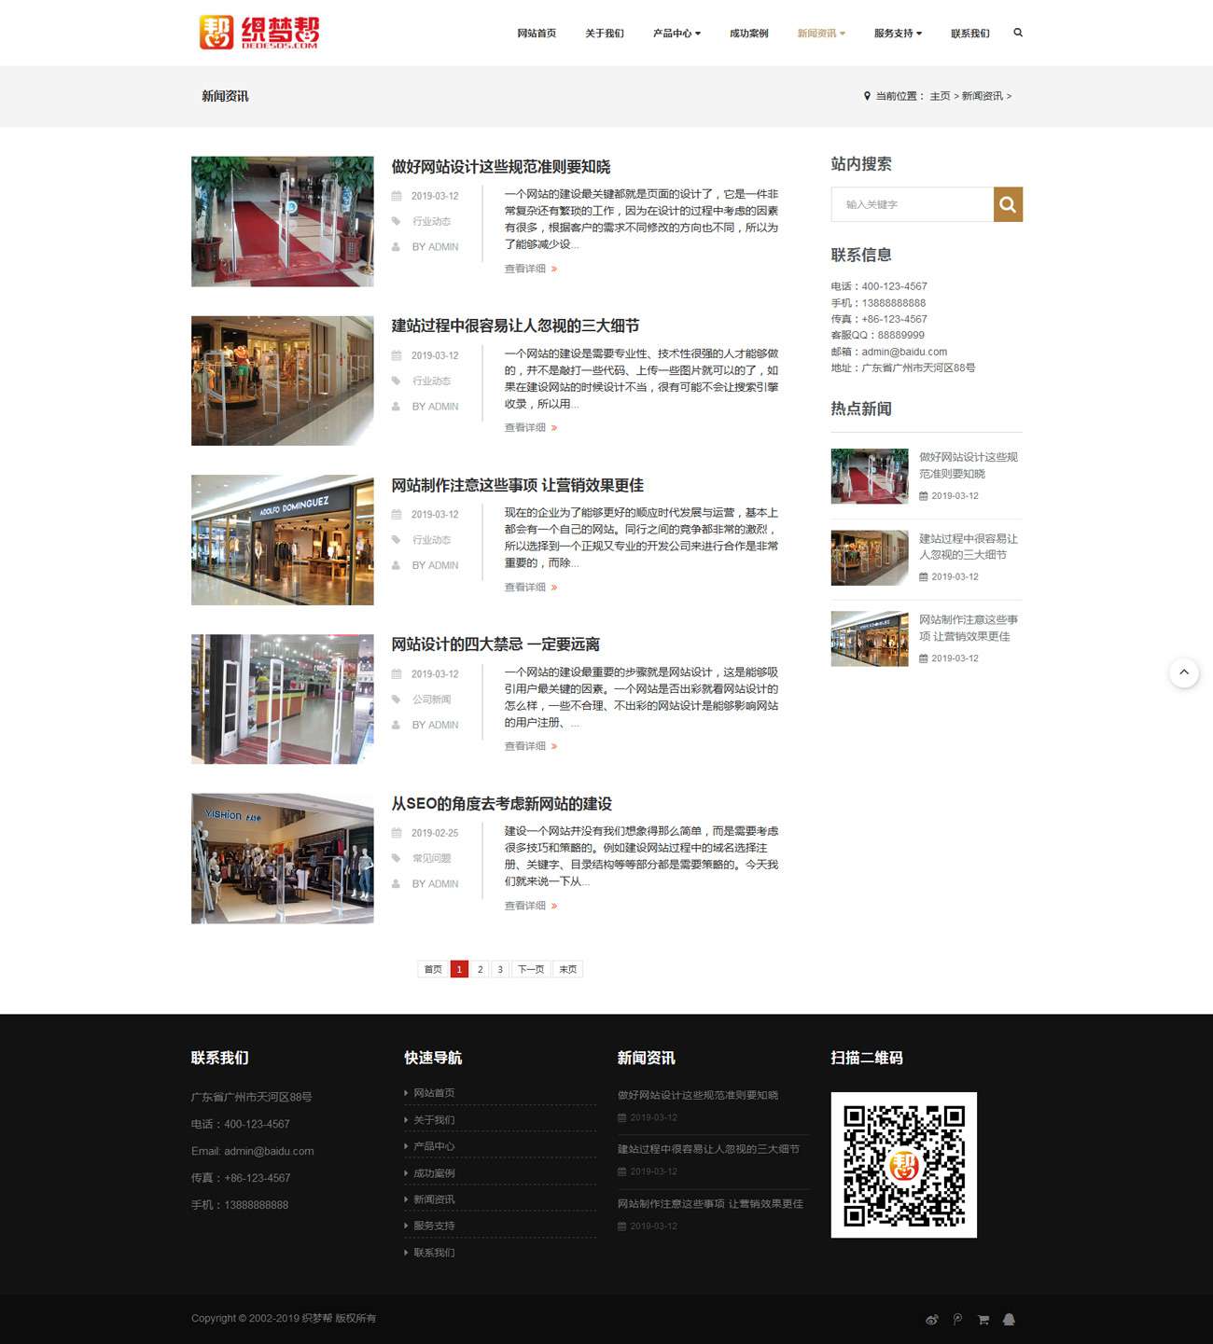This screenshot has width=1213, height=1344.
Task: Open the 关于我们 menu item
Action: 605,34
